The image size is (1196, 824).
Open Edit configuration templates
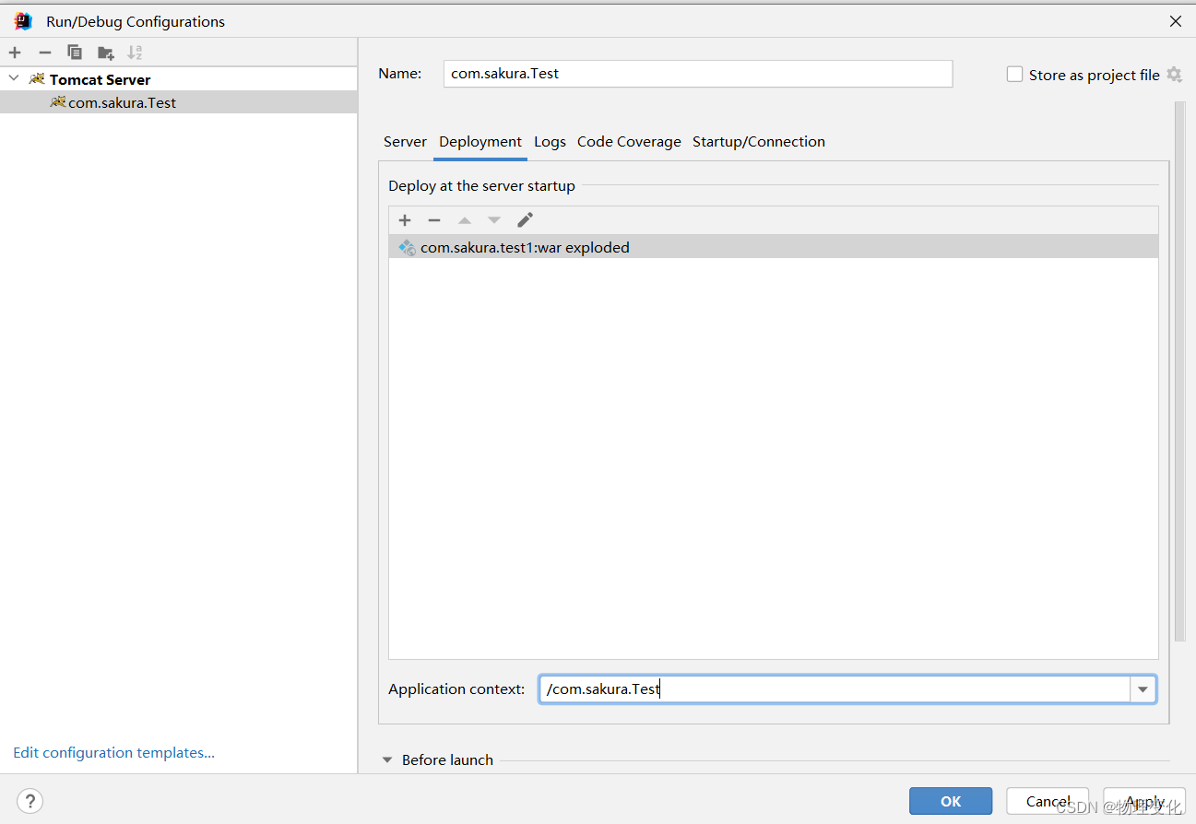(112, 752)
